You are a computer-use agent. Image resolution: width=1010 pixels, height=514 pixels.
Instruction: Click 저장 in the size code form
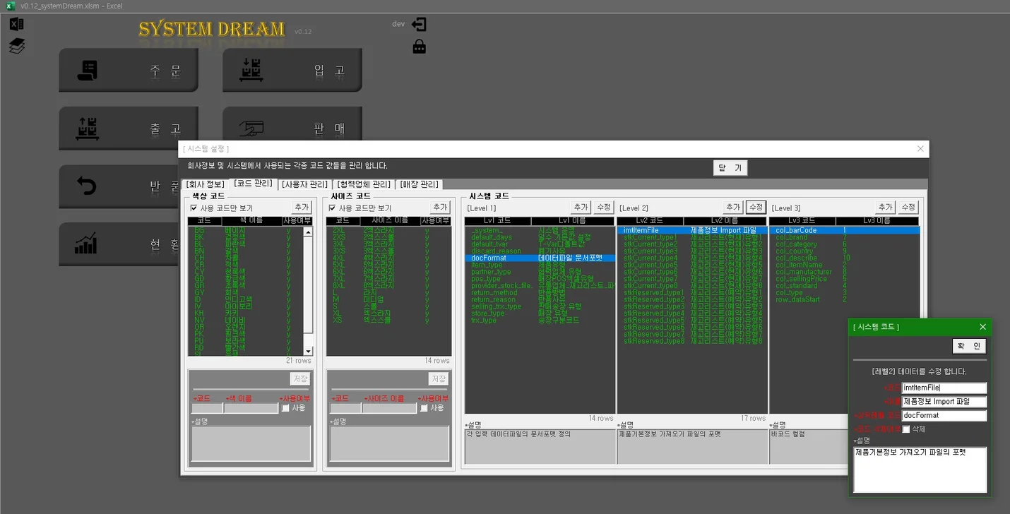(x=439, y=379)
